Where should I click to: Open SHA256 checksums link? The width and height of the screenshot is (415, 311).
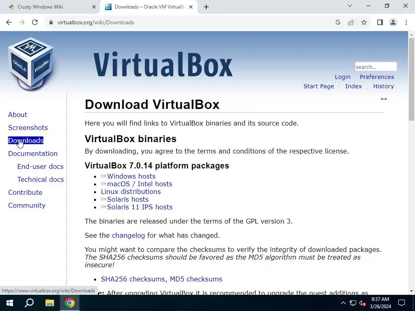click(x=133, y=279)
